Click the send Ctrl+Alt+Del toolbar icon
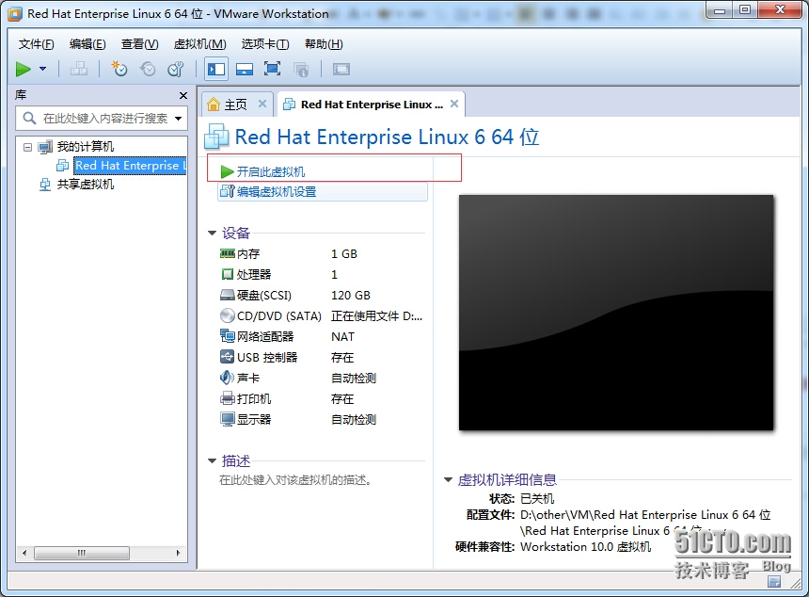 click(78, 69)
